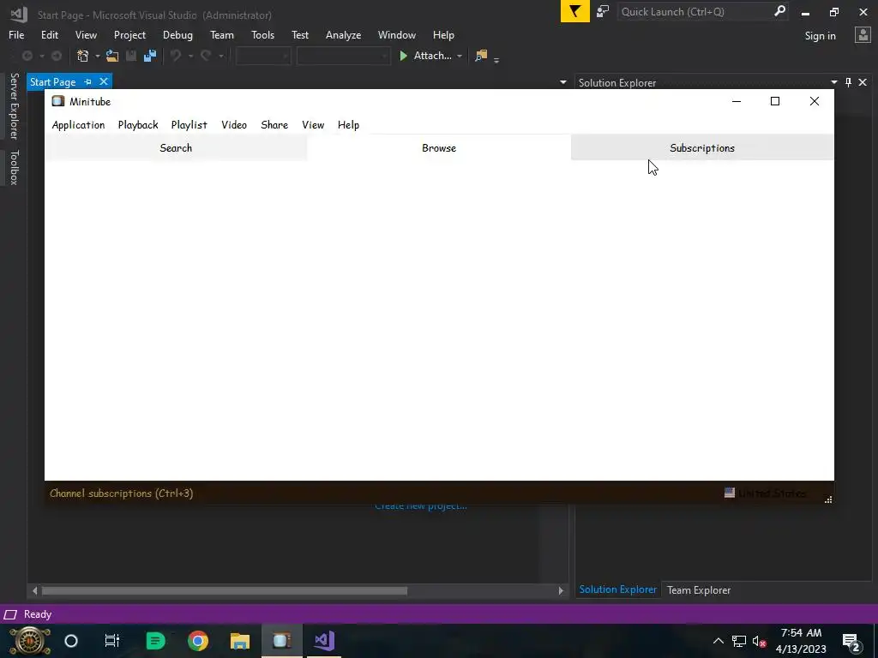
Task: Open Visual Studio Edit menu
Action: click(50, 34)
